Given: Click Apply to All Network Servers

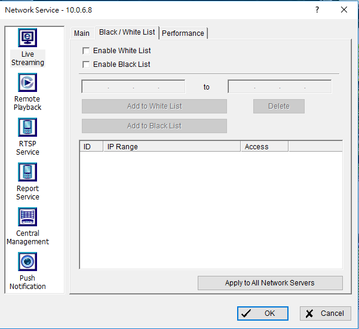Looking at the screenshot, I should (x=270, y=283).
